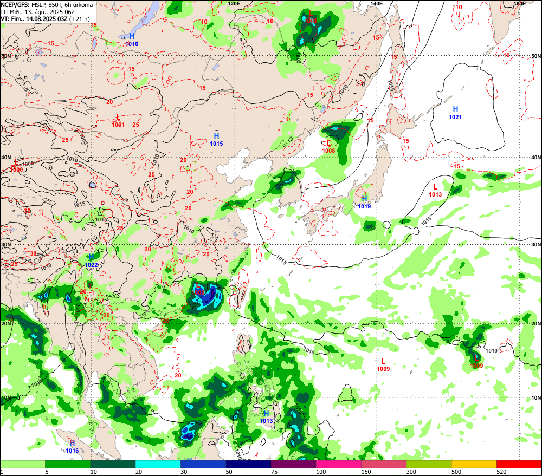Click the H 1021 high over the Pacific
The image size is (542, 476).
455,113
